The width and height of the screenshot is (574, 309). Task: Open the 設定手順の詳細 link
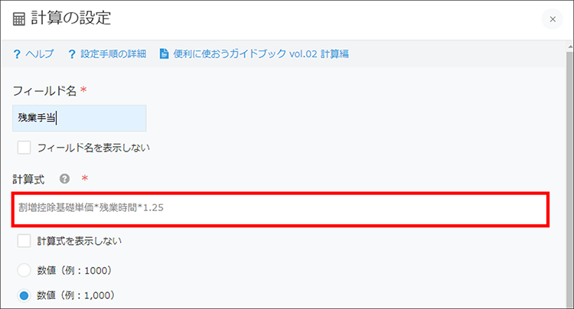pos(113,54)
